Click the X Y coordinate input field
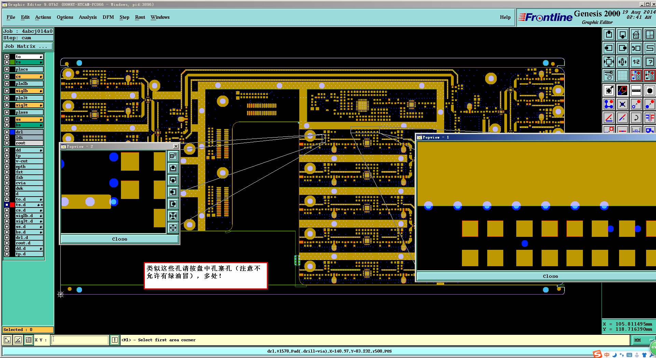The height and width of the screenshot is (358, 656). (80, 340)
